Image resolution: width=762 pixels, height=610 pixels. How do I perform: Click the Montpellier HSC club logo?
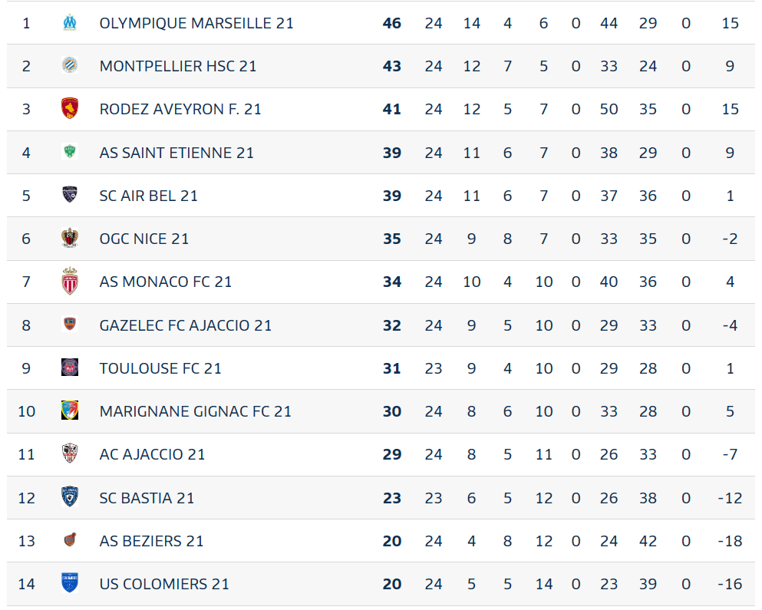[70, 65]
